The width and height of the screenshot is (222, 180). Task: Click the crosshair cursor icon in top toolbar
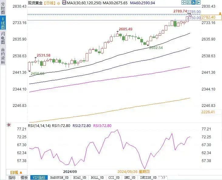[x=184, y=2]
